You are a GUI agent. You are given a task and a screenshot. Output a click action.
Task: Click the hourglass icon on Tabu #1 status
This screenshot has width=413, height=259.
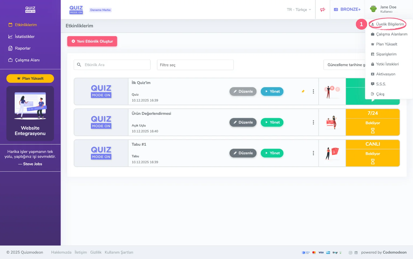pyautogui.click(x=372, y=162)
